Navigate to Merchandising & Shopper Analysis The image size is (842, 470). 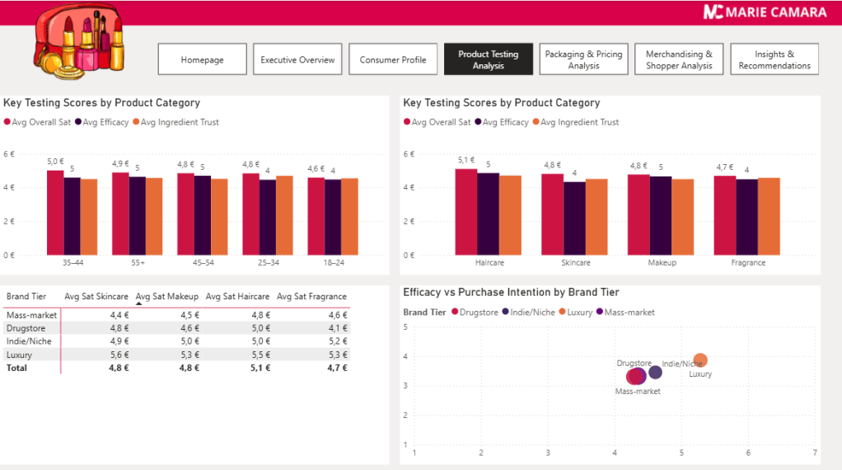(679, 59)
